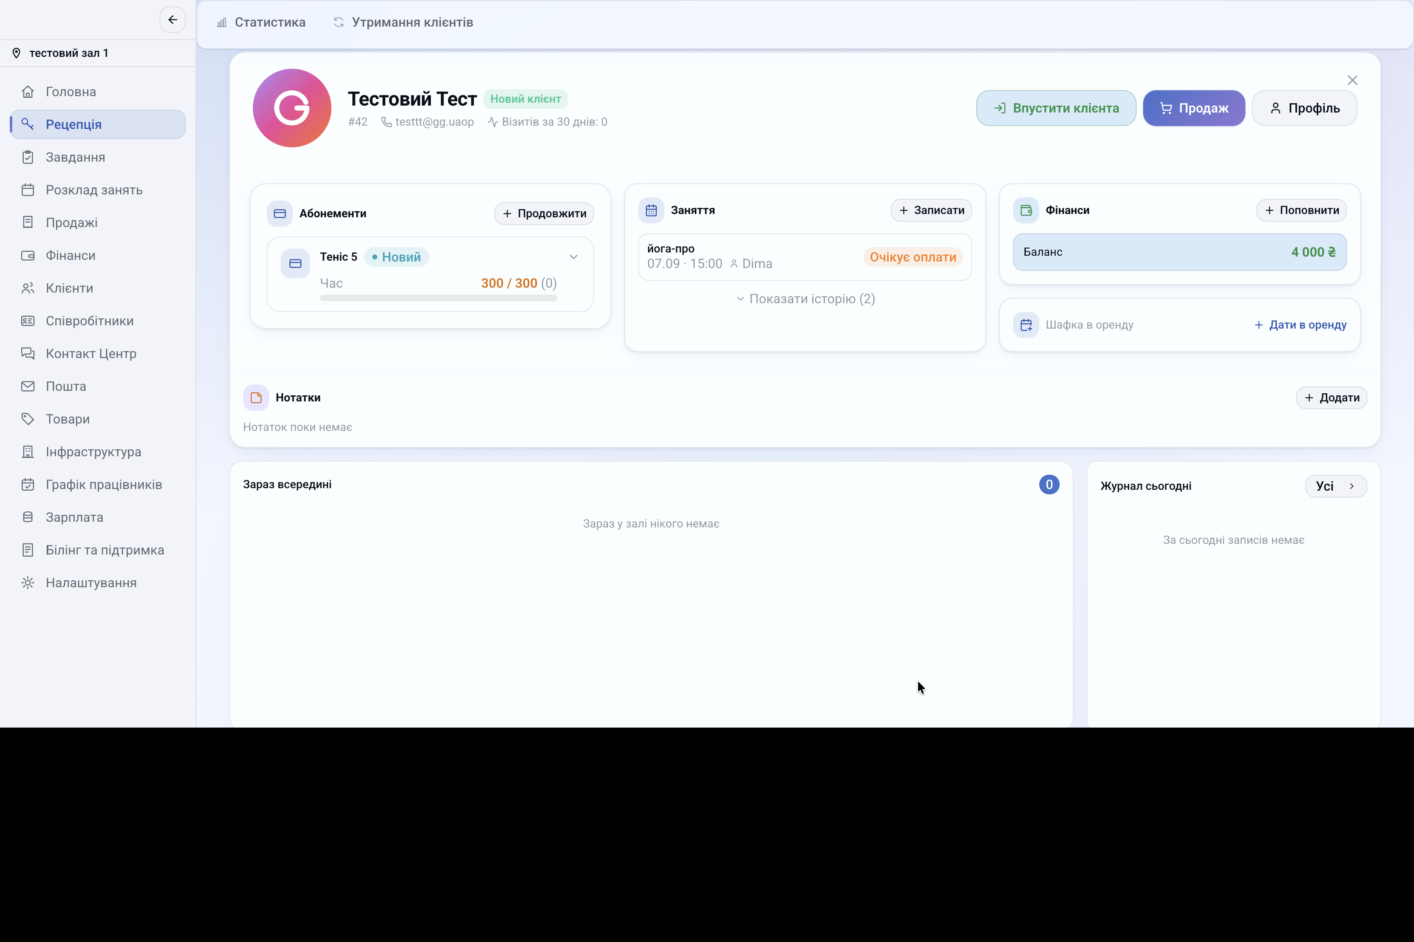Click the Контакт Центр chat icon
Image resolution: width=1414 pixels, height=942 pixels.
point(28,354)
